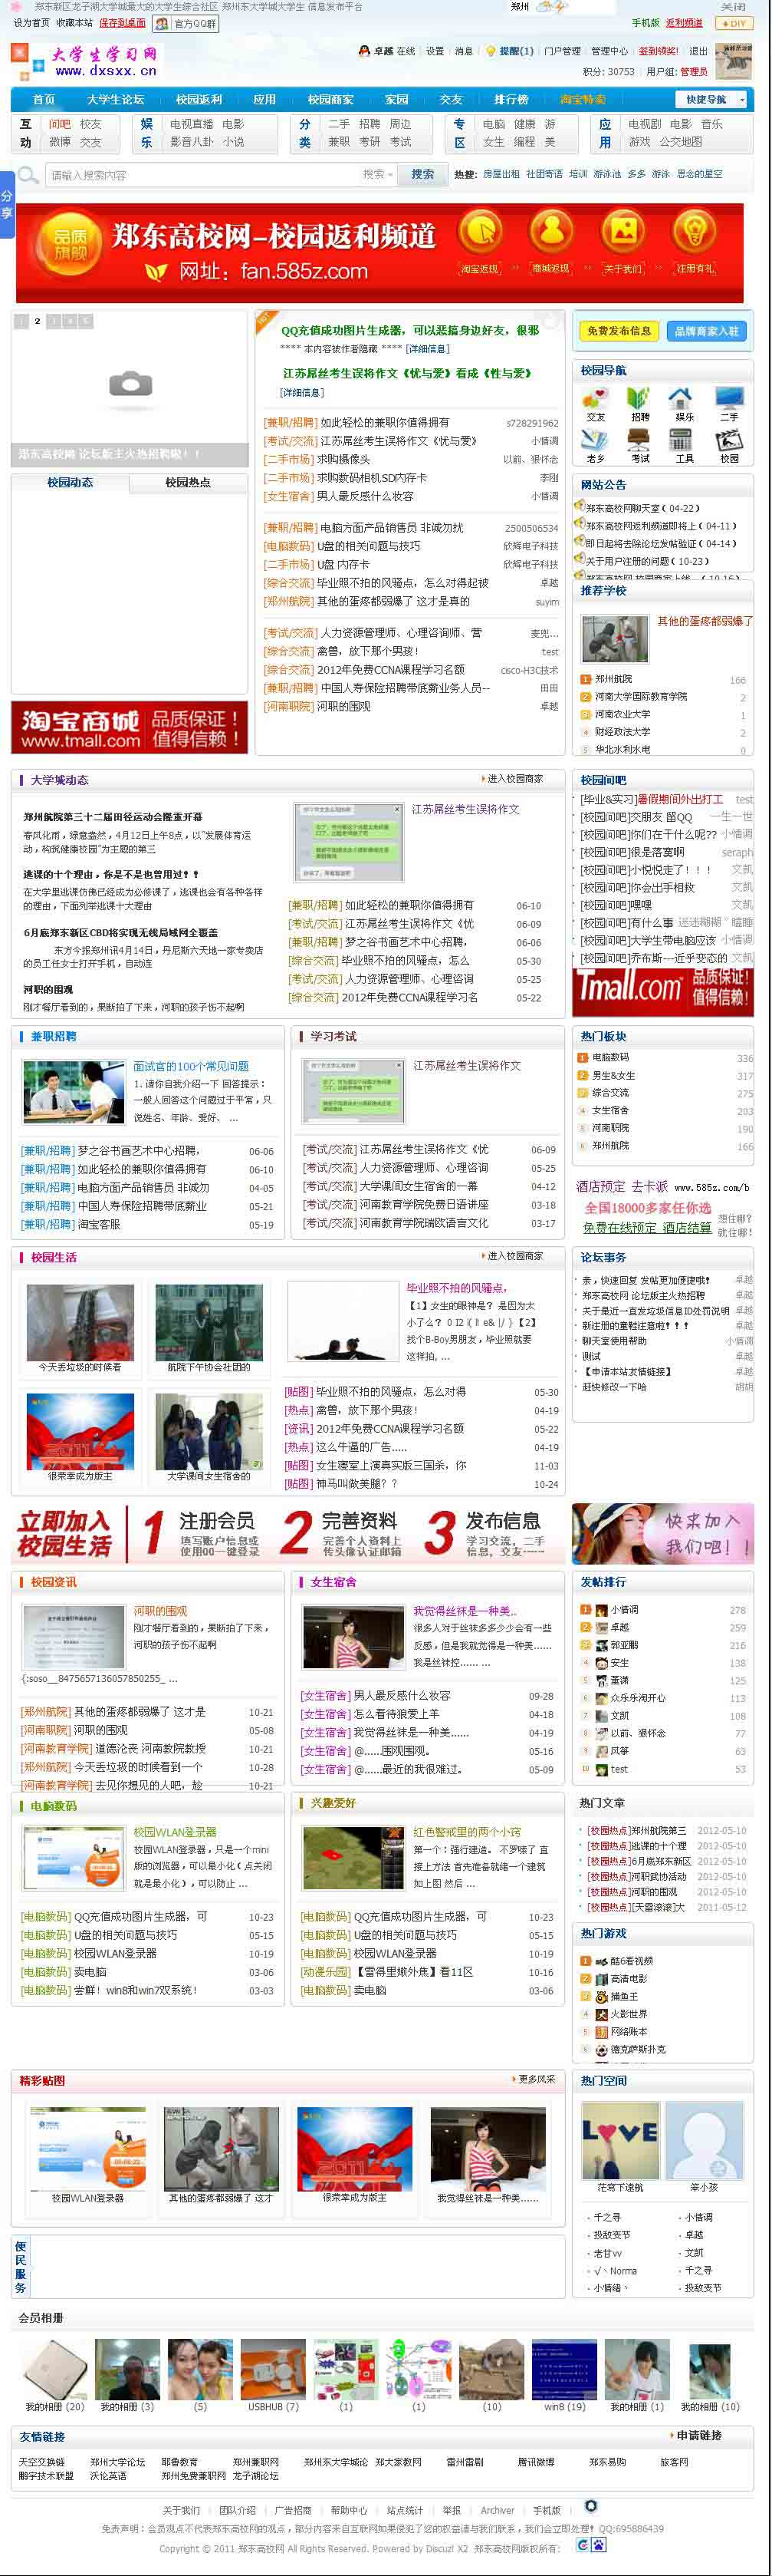
Task: Click the 免费发布信息 yellow button
Action: pos(619,331)
